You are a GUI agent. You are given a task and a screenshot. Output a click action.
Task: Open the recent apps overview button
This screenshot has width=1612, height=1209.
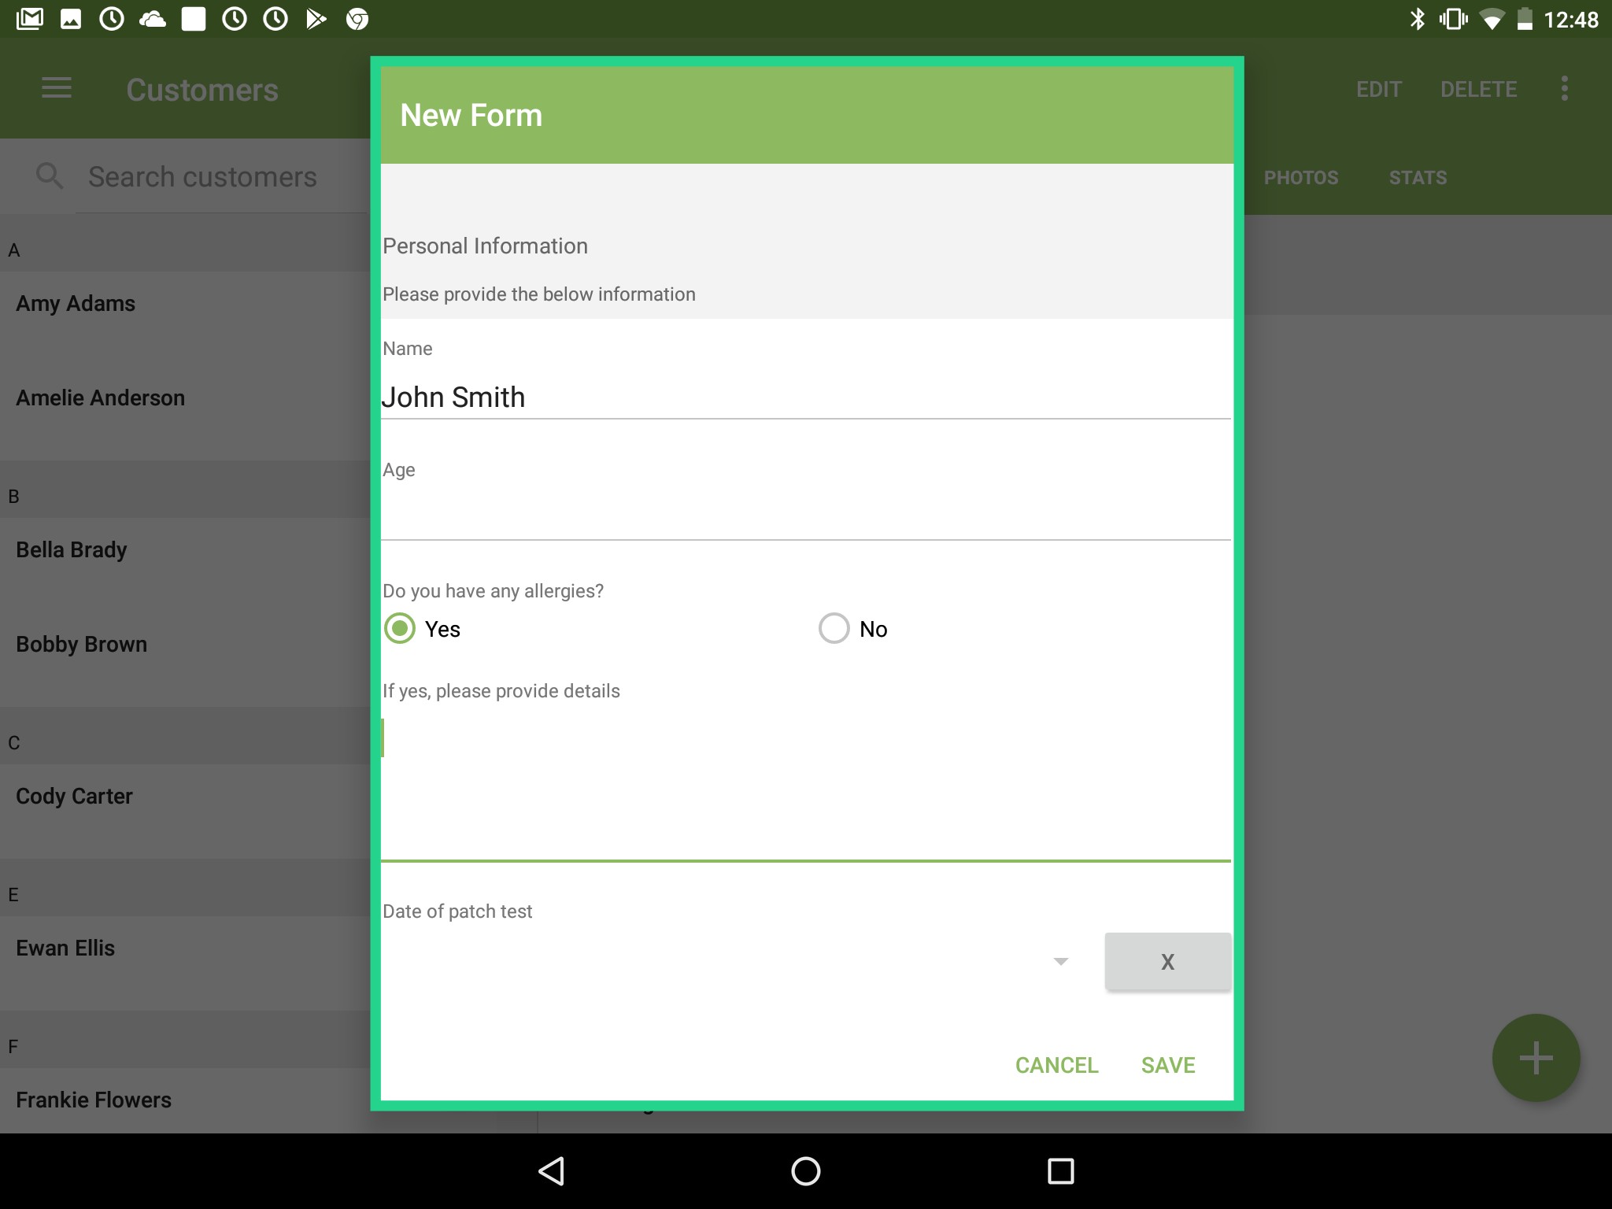click(x=1060, y=1170)
